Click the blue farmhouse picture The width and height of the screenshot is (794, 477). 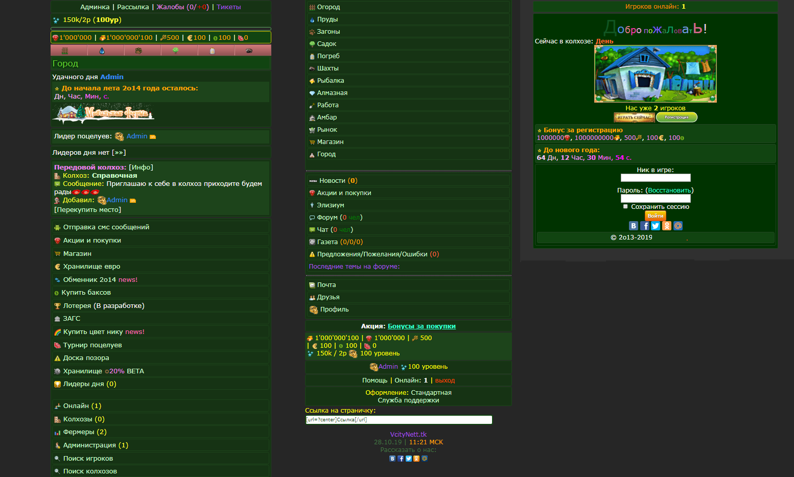(656, 74)
